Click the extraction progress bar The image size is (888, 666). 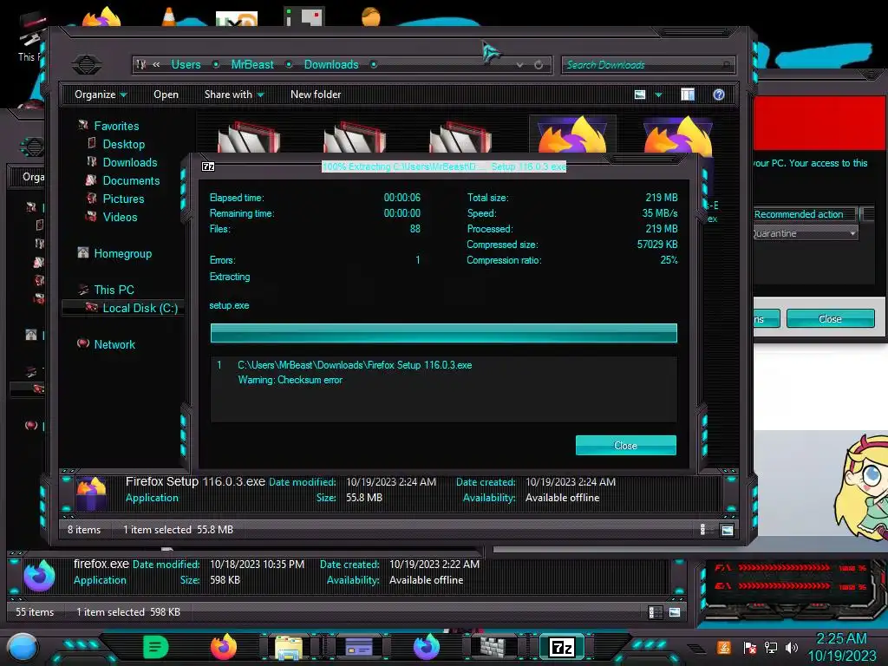[x=443, y=333]
